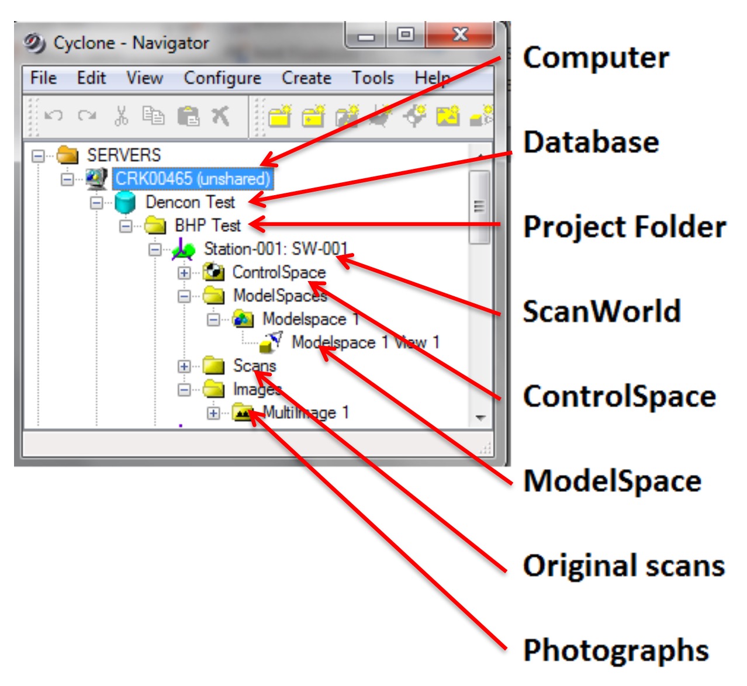This screenshot has width=747, height=686.
Task: Click the first yellow new folder toolbar icon
Action: tap(280, 116)
